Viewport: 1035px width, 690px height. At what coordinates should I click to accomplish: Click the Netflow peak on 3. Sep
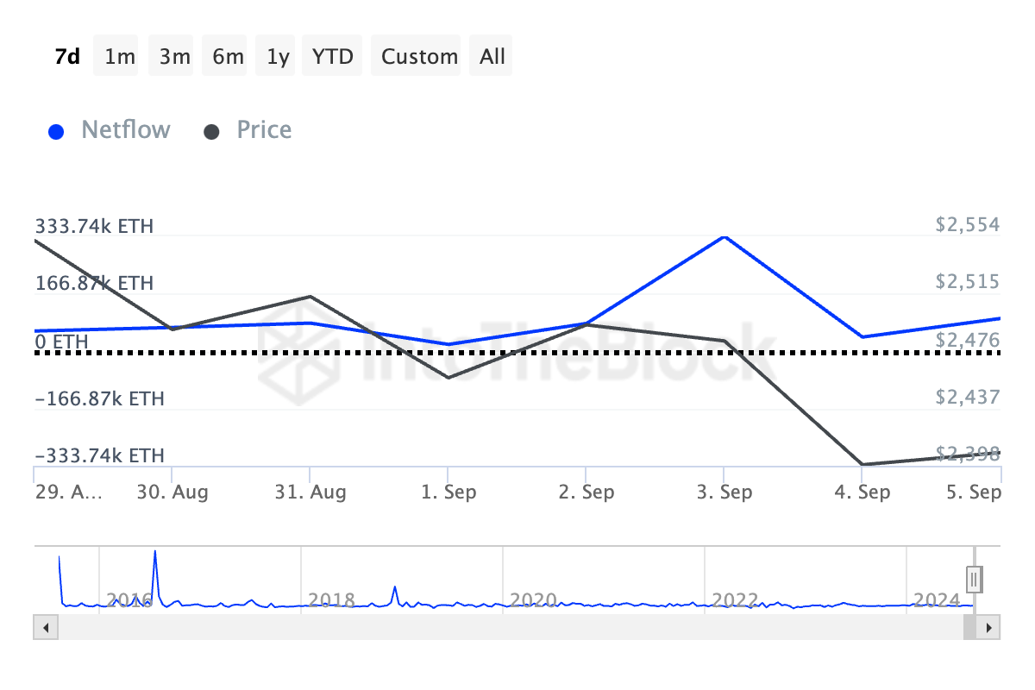tap(724, 236)
